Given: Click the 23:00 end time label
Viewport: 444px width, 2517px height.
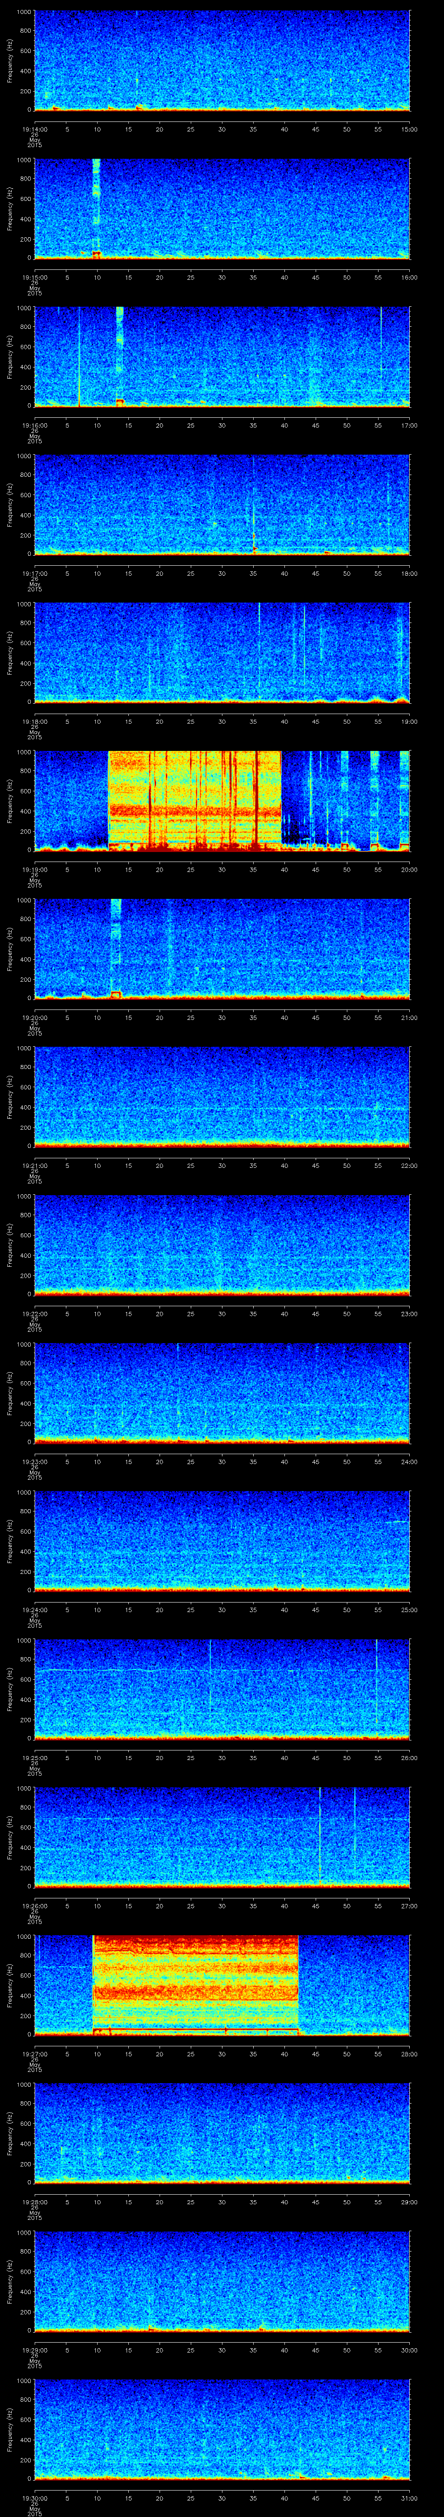Looking at the screenshot, I should 410,1313.
